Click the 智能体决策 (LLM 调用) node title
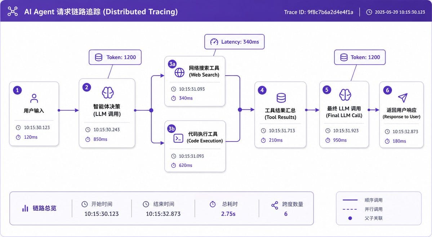The width and height of the screenshot is (432, 237). point(107,110)
